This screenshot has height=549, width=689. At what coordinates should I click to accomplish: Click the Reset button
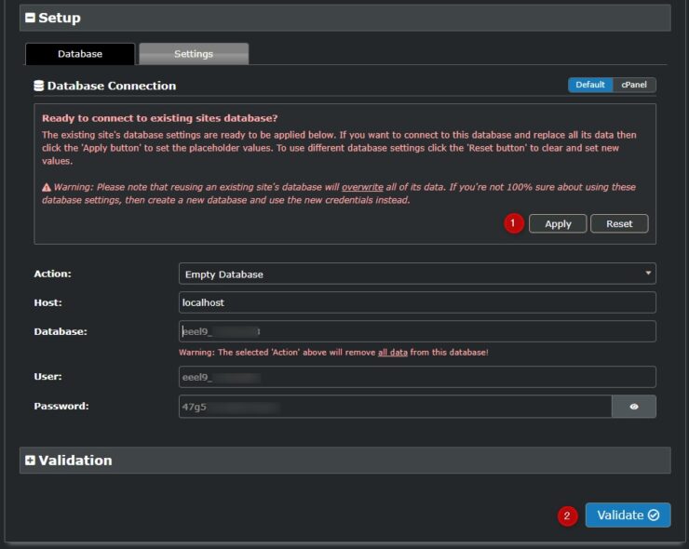[619, 223]
